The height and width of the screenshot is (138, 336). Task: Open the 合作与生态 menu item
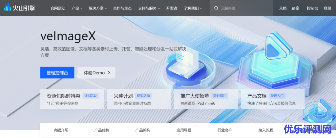123,8
